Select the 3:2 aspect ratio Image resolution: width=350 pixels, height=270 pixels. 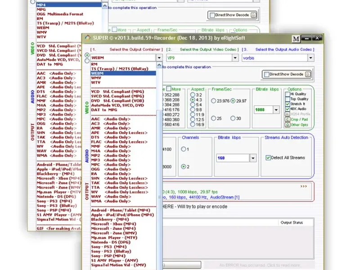193,94
